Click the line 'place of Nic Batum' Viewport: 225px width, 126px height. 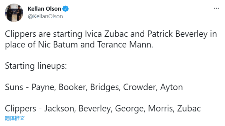pyautogui.click(x=79, y=45)
